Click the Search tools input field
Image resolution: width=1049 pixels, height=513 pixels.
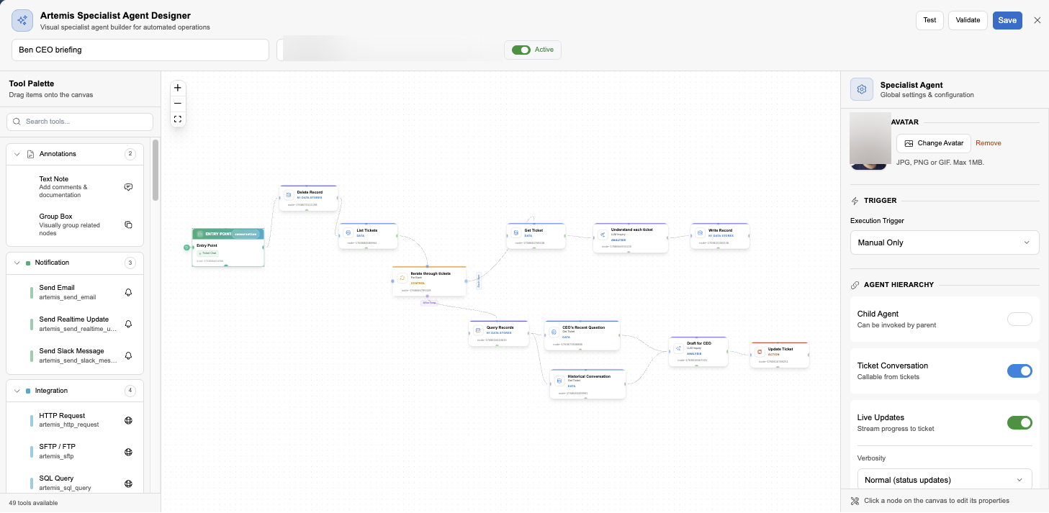[x=80, y=122]
